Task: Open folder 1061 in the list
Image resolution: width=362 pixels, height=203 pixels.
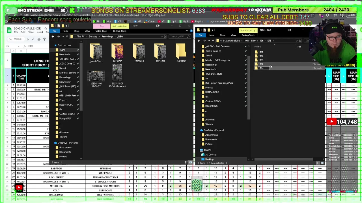Action: pyautogui.click(x=259, y=52)
